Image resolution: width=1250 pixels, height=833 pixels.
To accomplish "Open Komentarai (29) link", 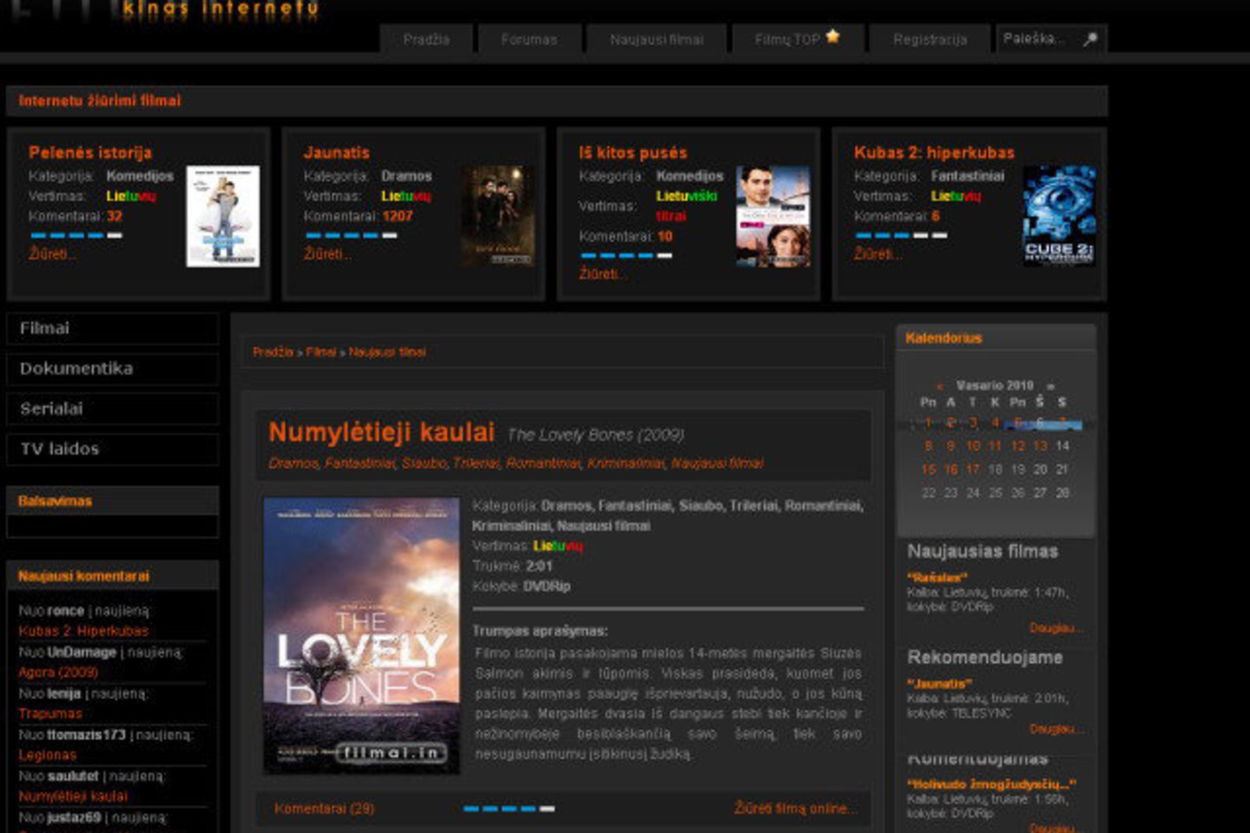I will coord(324,809).
